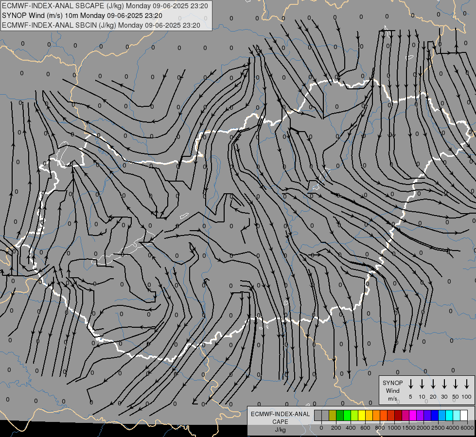Click the ECMWF-INDEX-ANAL SBCIN header line
The height and width of the screenshot is (437, 476).
(x=101, y=25)
